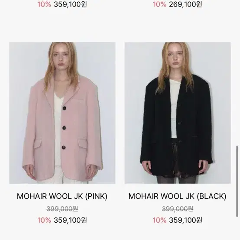This screenshot has width=240, height=240.
Task: Click the sequin skirt in the black jacket photo
Action: pyautogui.click(x=178, y=159)
